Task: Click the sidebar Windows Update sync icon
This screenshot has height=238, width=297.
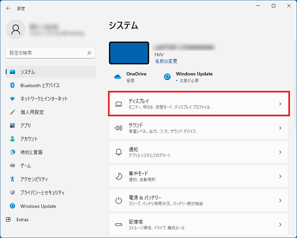Action: click(x=12, y=206)
